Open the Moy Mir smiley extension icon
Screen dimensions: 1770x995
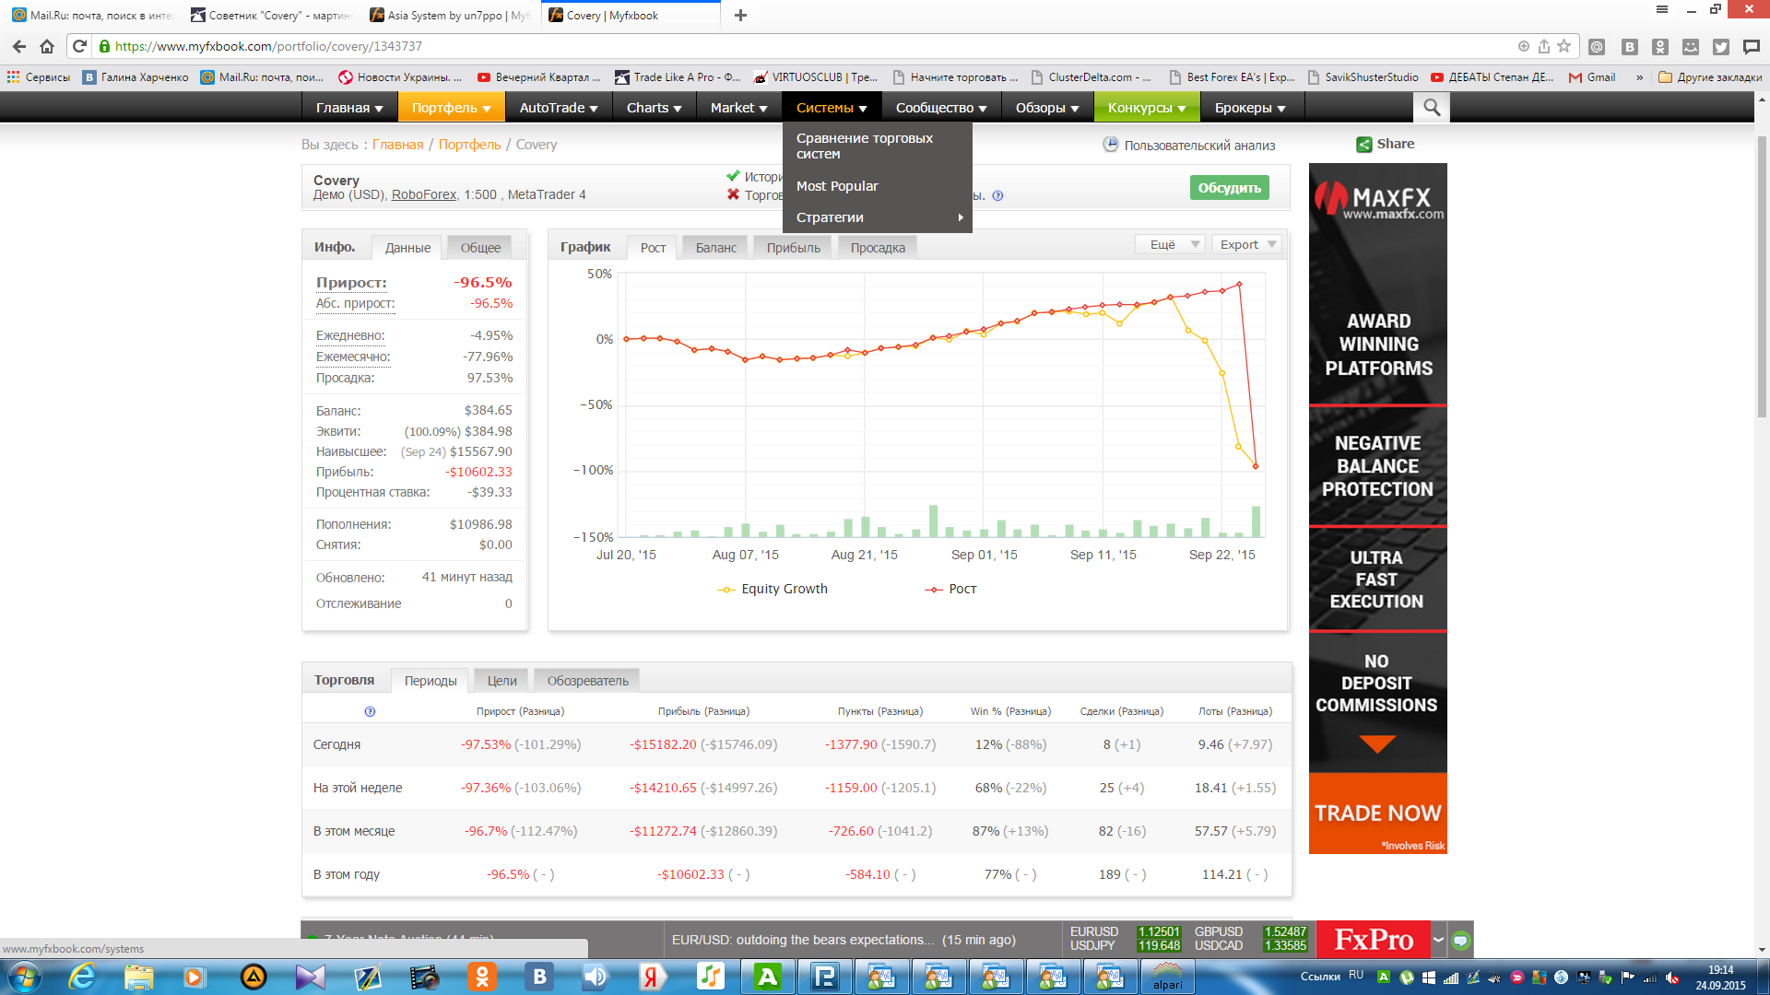pyautogui.click(x=1691, y=47)
